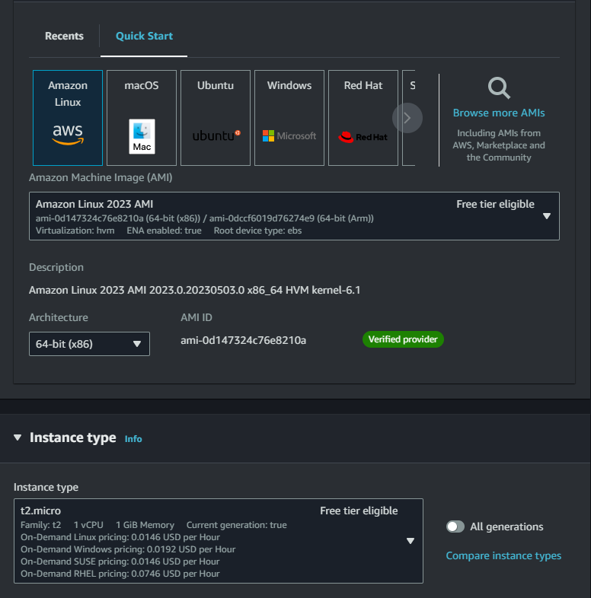
Task: Click Virtualization: hvm text
Action: [x=75, y=231]
